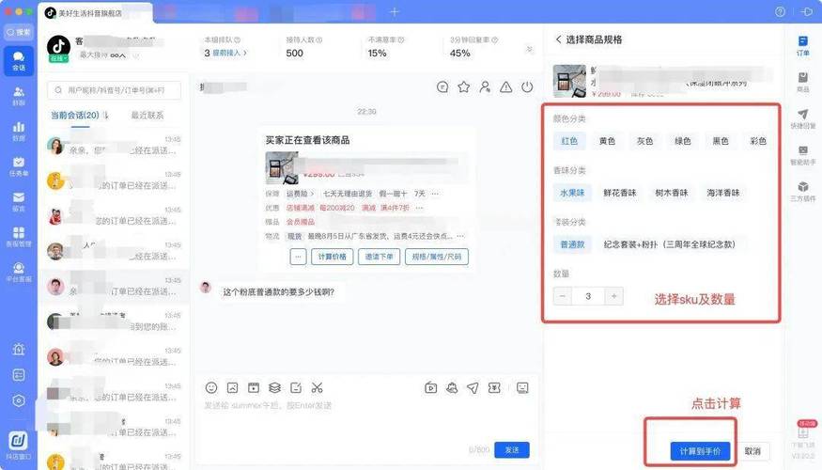Click the 邀请下单 button

click(x=380, y=257)
